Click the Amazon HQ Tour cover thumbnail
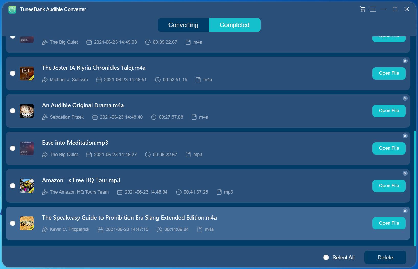This screenshot has height=269, width=418. click(x=27, y=186)
